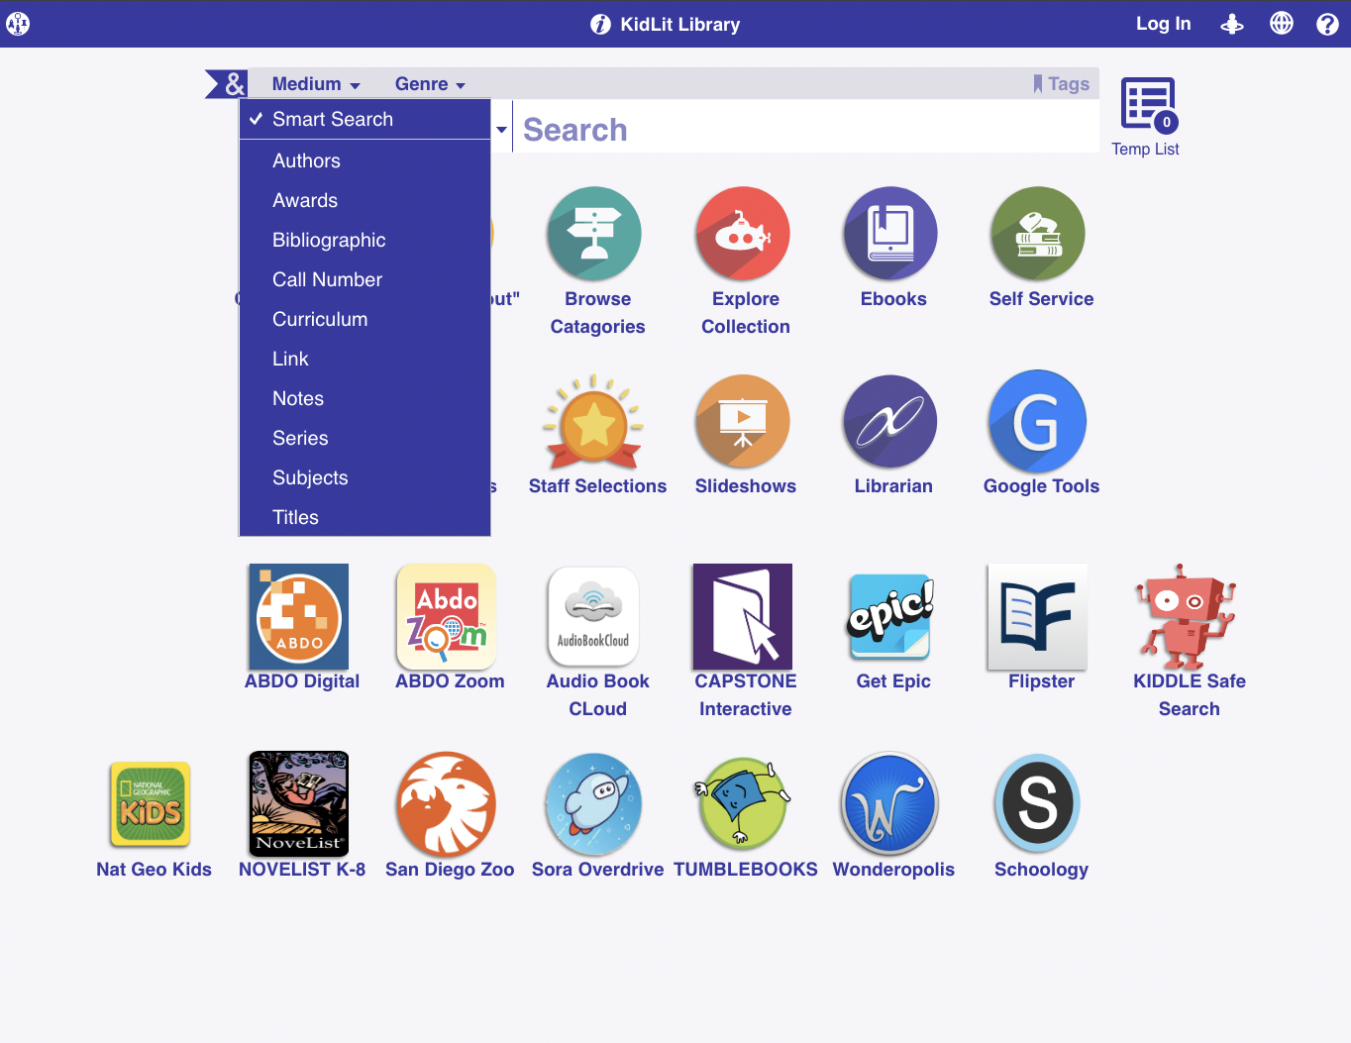
Task: Open the Schoology icon
Action: point(1037,803)
